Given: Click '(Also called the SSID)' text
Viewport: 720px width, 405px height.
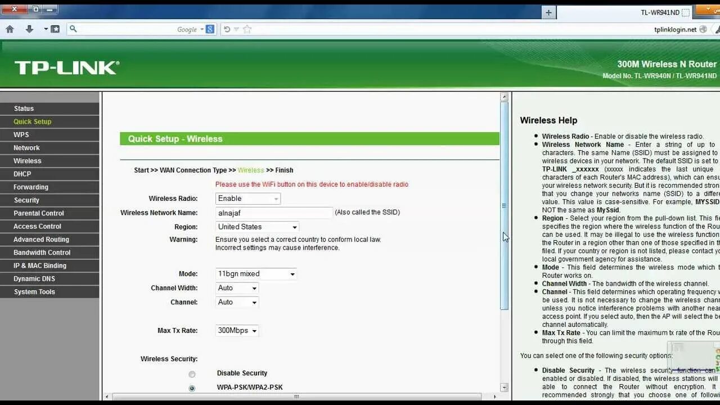Looking at the screenshot, I should [x=367, y=213].
